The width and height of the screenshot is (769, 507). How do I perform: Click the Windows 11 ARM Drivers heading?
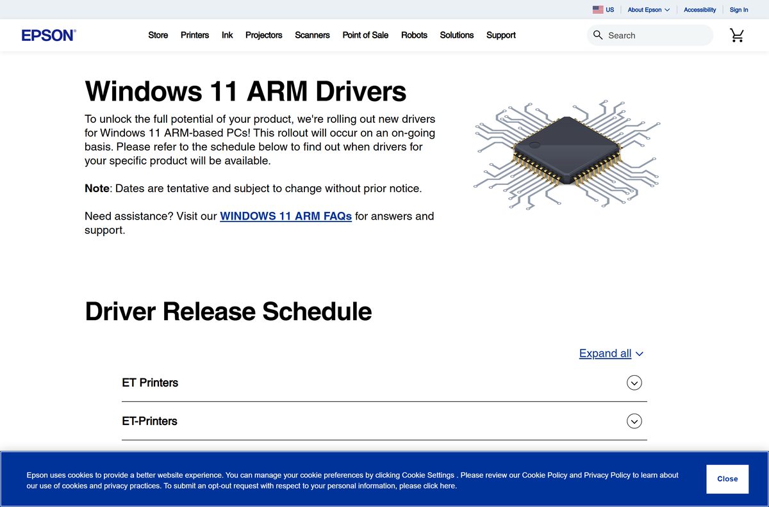pyautogui.click(x=245, y=91)
